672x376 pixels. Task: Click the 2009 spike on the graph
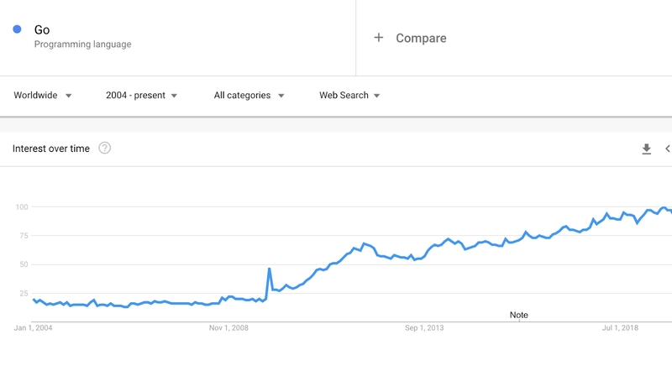pos(269,269)
